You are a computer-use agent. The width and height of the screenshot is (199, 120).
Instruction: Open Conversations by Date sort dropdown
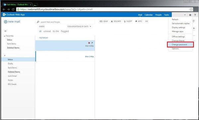pos(79,26)
